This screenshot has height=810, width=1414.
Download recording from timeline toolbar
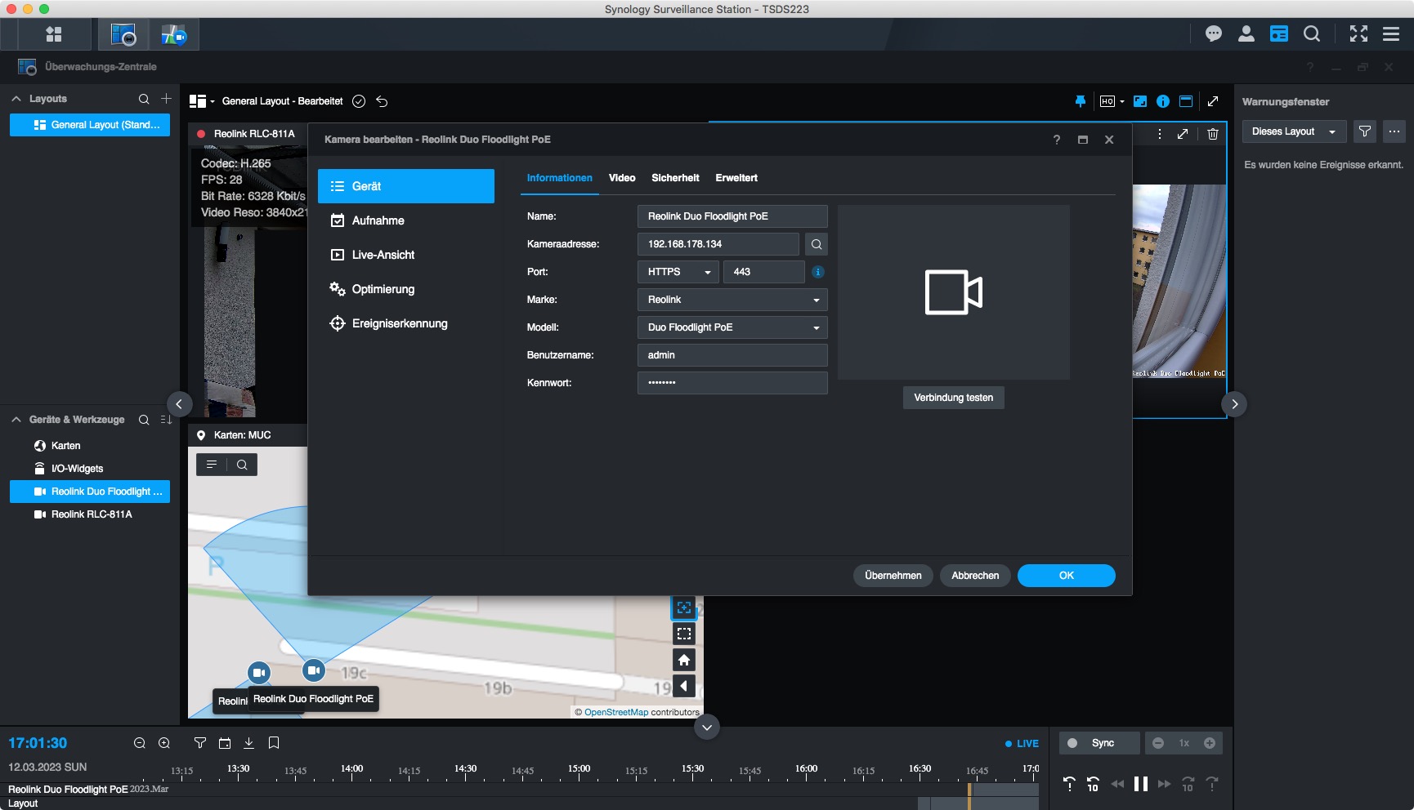[x=249, y=743]
